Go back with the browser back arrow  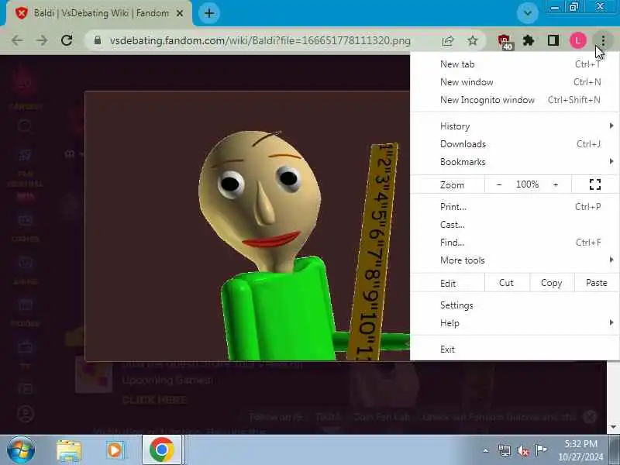click(x=17, y=40)
